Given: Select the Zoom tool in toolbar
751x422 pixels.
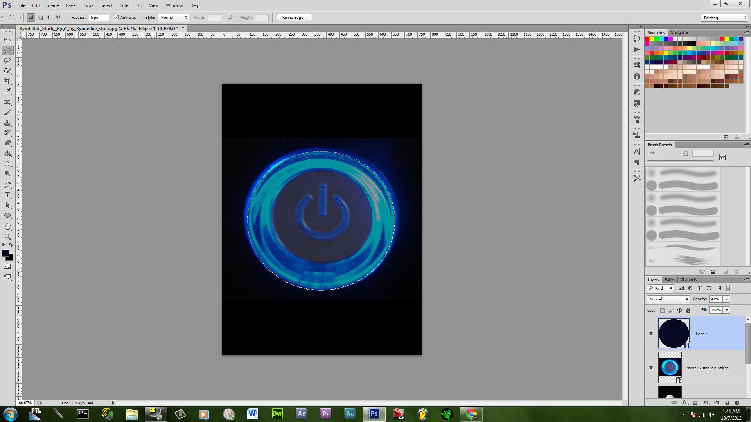Looking at the screenshot, I should [x=7, y=236].
